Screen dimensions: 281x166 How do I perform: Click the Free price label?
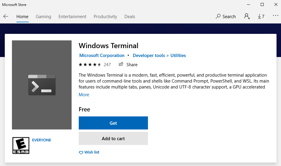(x=84, y=109)
